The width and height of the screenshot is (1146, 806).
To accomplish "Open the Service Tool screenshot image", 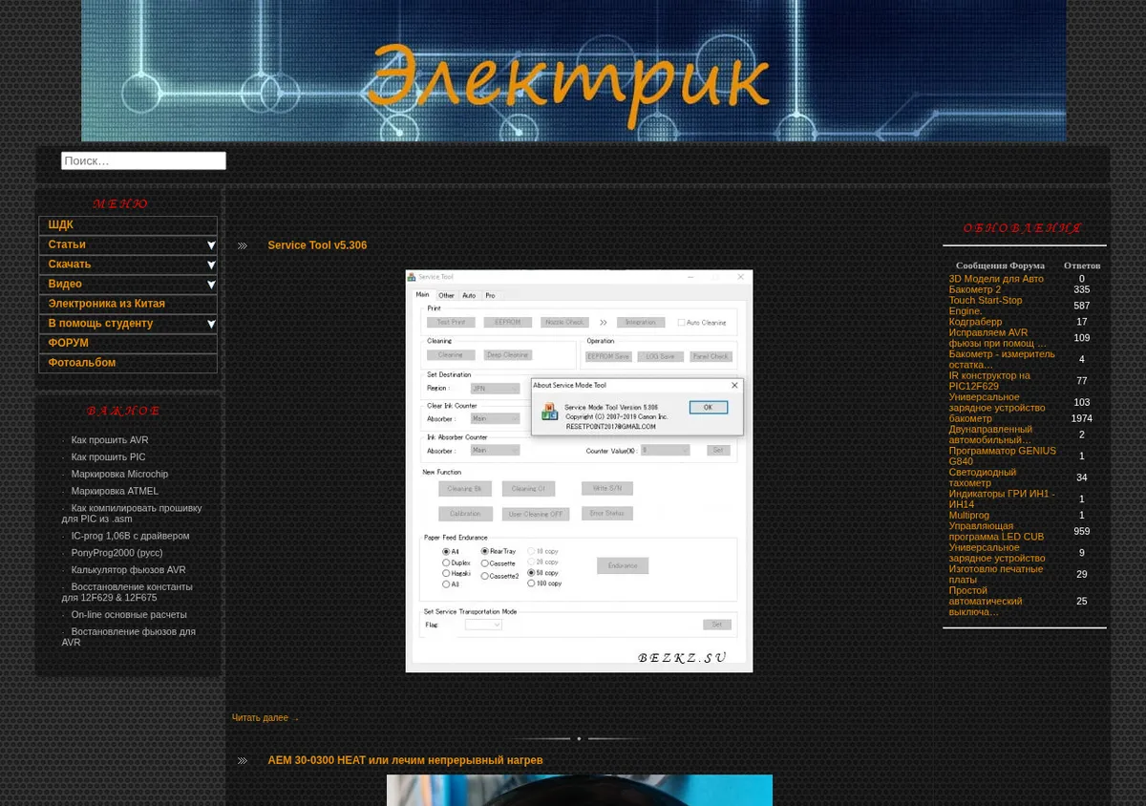I will (x=579, y=471).
